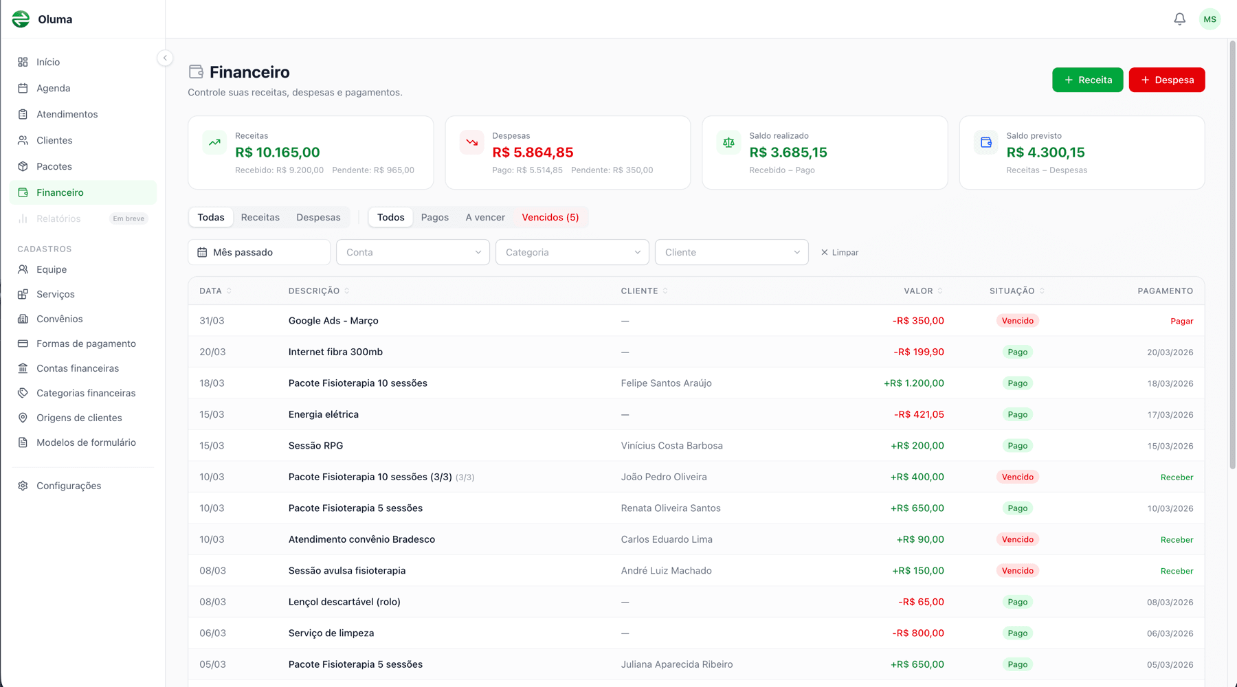Enable the A vencer filter
Screen dimensions: 1237x687
484,217
